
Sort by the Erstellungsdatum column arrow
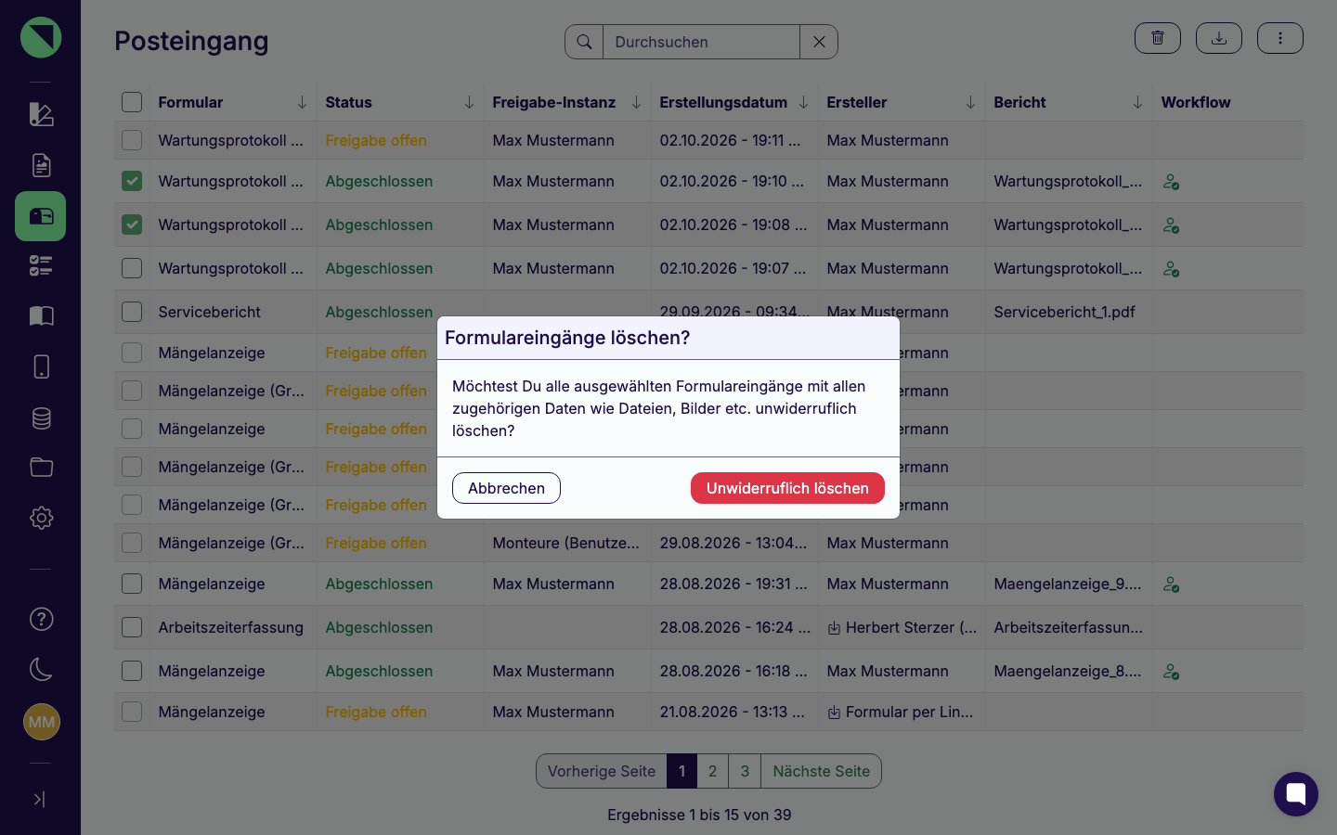point(803,102)
